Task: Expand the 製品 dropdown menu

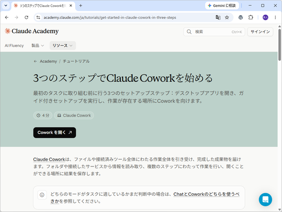Action: pos(38,46)
